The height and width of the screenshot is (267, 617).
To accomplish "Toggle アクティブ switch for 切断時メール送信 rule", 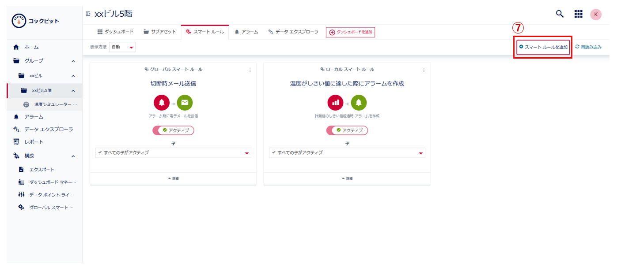I will 173,130.
